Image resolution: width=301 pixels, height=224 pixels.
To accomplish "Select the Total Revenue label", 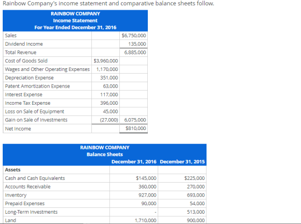I will click(20, 52).
